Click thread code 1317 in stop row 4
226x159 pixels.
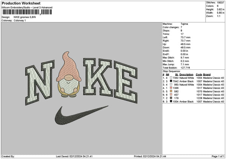(199, 88)
